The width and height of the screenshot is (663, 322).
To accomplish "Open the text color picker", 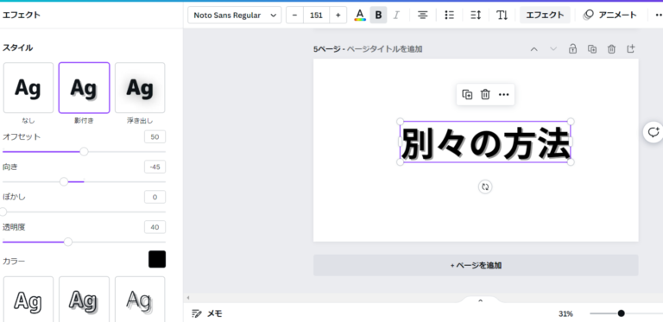I will click(360, 16).
